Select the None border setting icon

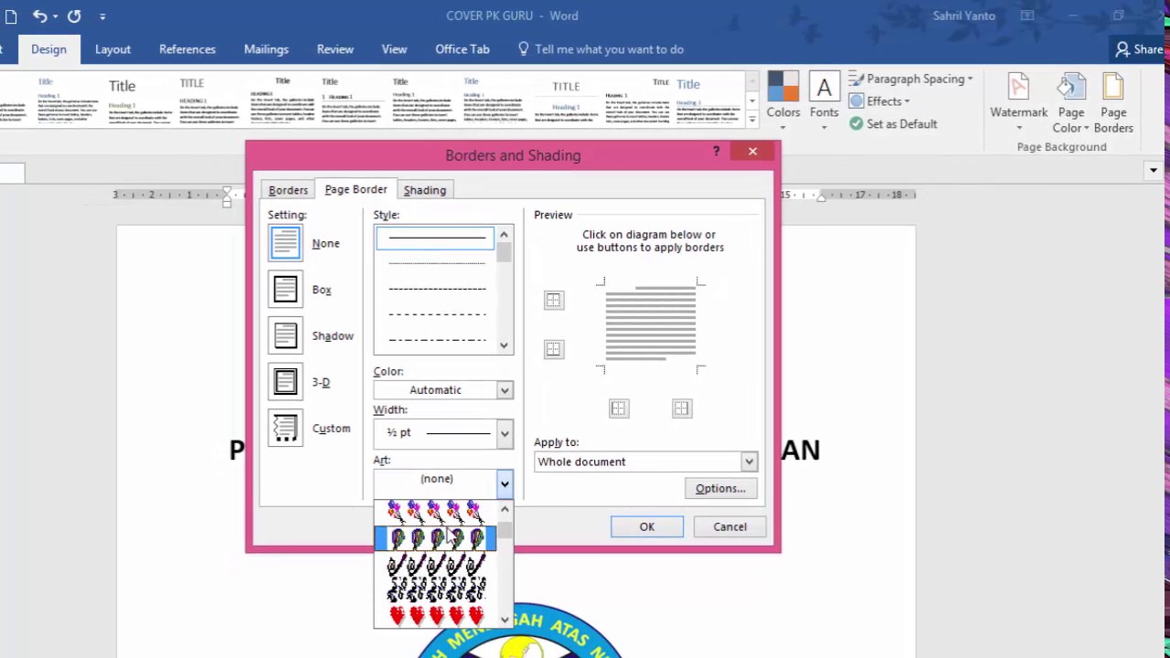pos(285,243)
